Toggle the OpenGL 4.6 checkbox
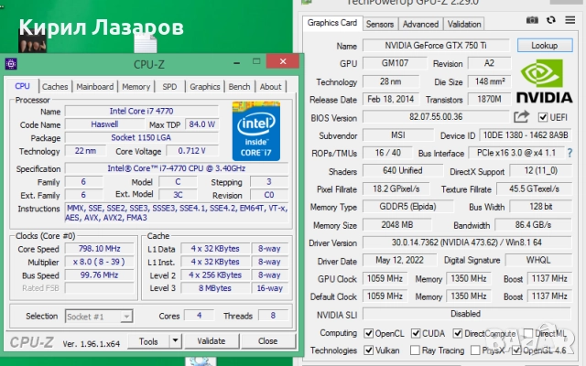Viewport: 586px width, 366px height. [x=516, y=350]
